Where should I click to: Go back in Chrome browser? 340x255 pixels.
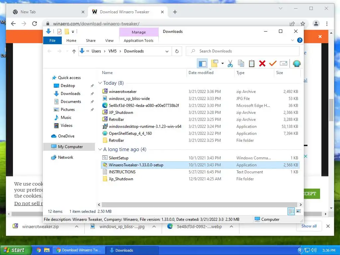(13, 24)
